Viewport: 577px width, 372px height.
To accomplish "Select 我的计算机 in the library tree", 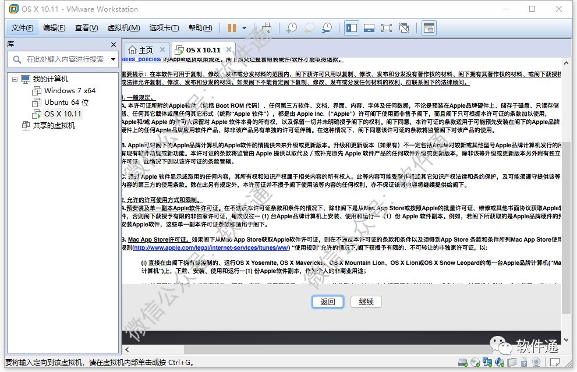I will pos(51,79).
